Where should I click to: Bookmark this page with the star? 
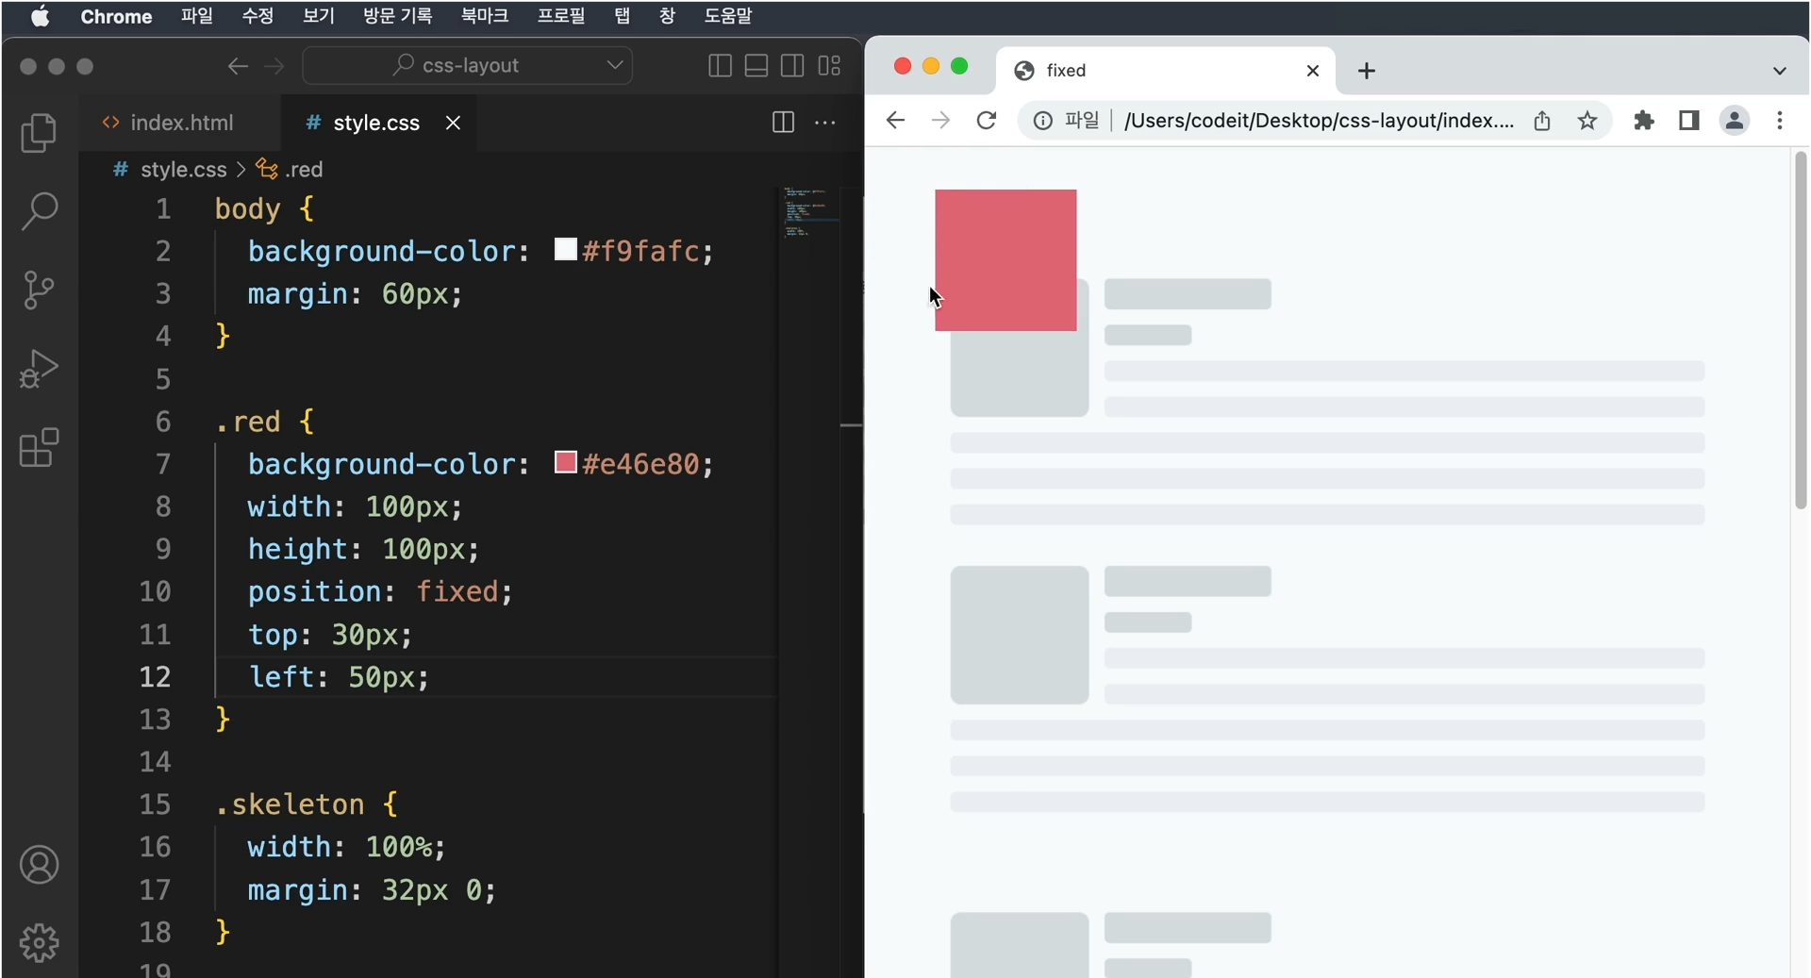tap(1587, 121)
